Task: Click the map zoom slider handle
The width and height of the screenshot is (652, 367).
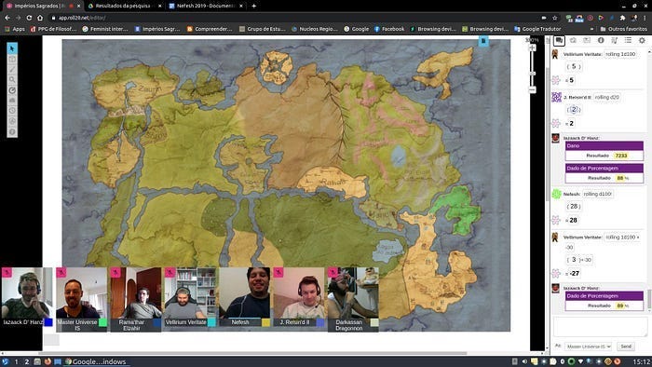Action: tap(532, 74)
